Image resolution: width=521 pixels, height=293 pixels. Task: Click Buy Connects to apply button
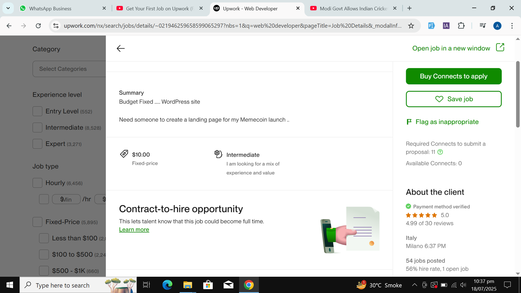(454, 76)
